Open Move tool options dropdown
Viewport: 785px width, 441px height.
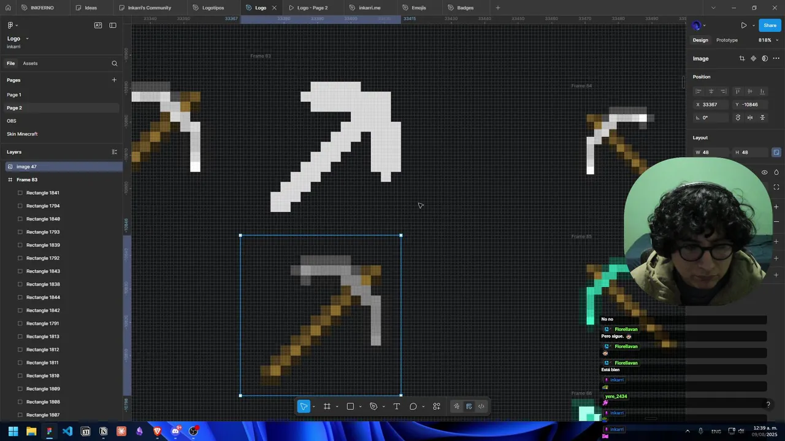pos(313,407)
